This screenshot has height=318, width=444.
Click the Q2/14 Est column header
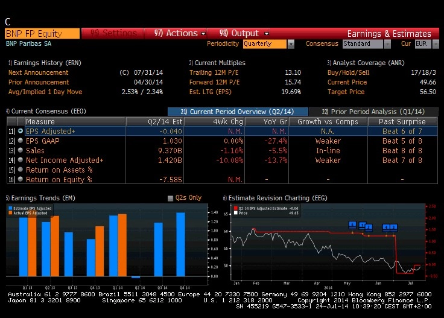[x=155, y=121]
